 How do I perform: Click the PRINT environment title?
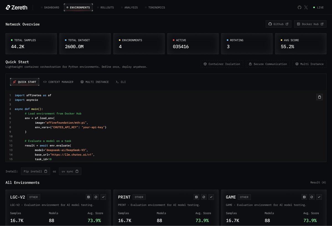tap(124, 197)
